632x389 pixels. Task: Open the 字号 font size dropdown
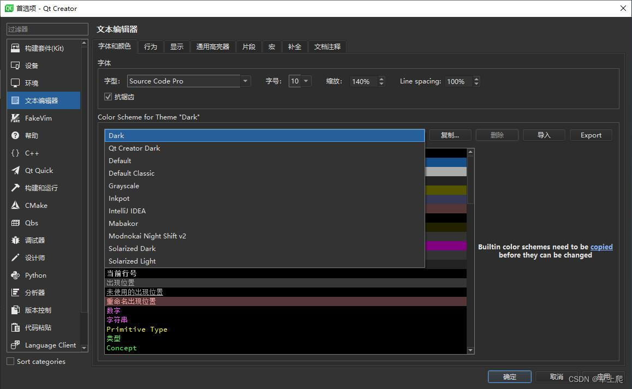coord(305,81)
